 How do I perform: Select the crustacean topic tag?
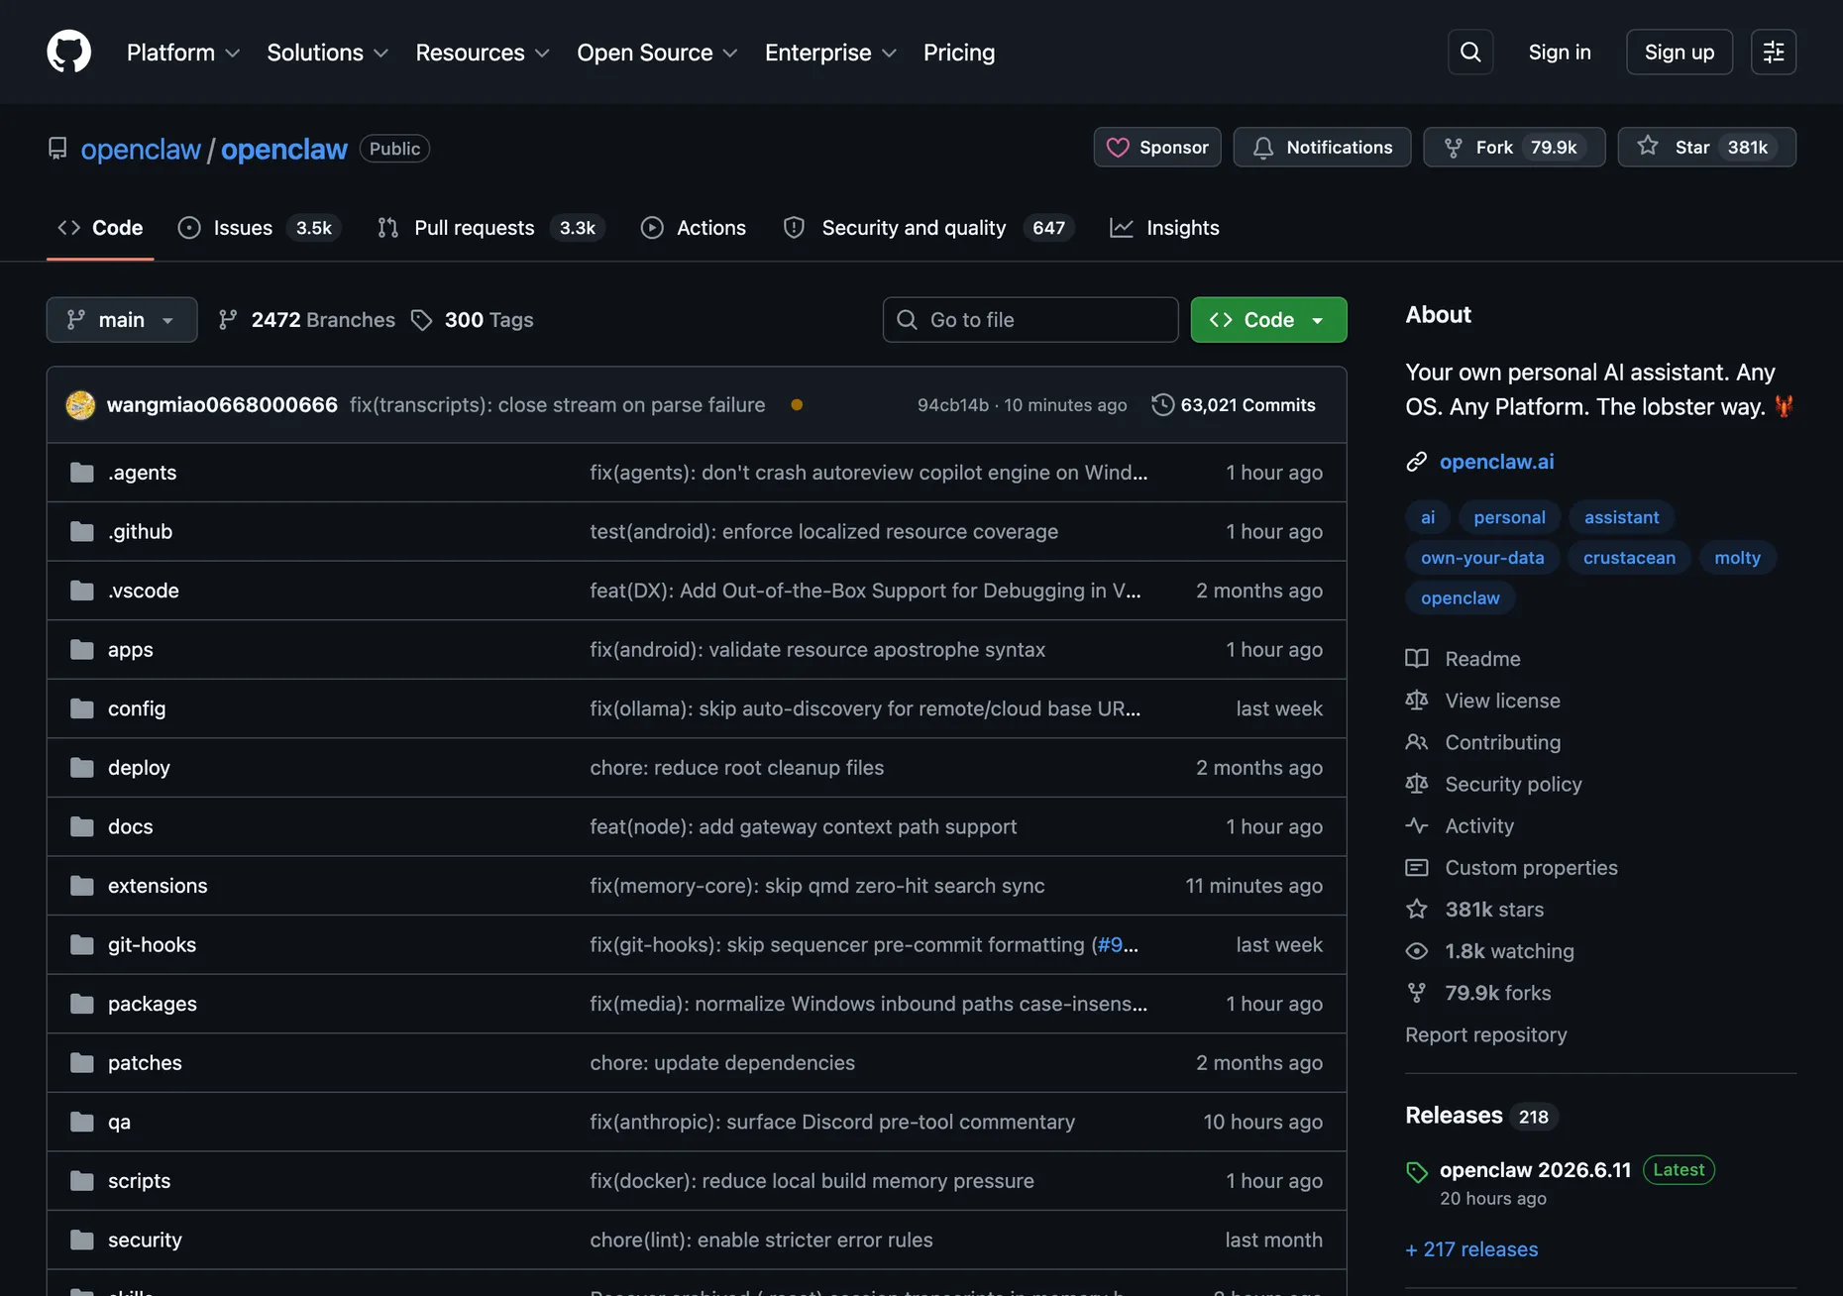(1629, 558)
